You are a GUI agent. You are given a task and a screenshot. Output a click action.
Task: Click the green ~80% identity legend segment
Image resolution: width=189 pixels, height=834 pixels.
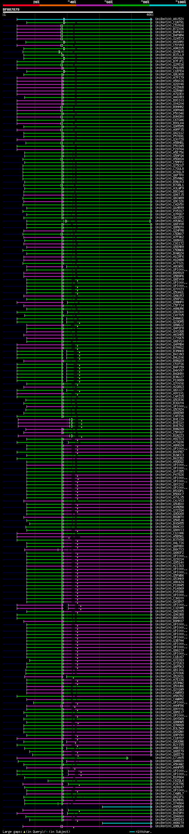pyautogui.click(x=131, y=5)
